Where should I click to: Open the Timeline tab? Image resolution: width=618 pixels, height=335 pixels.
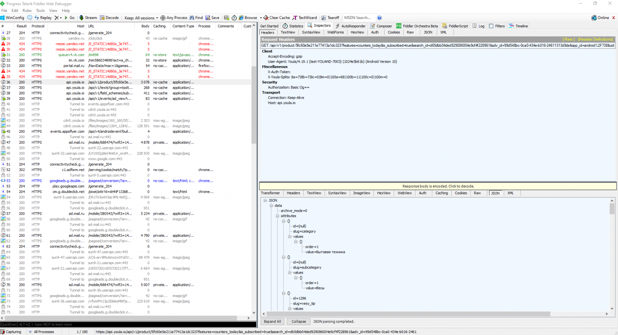(x=519, y=26)
